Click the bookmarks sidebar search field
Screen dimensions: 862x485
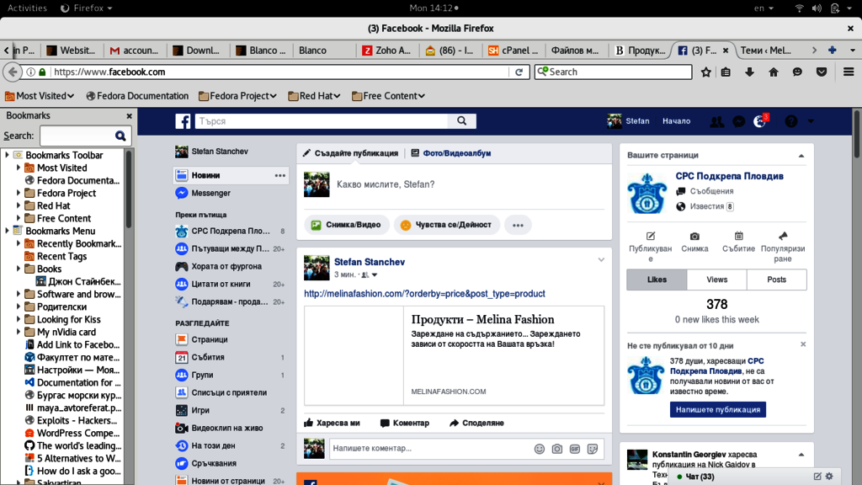[76, 136]
